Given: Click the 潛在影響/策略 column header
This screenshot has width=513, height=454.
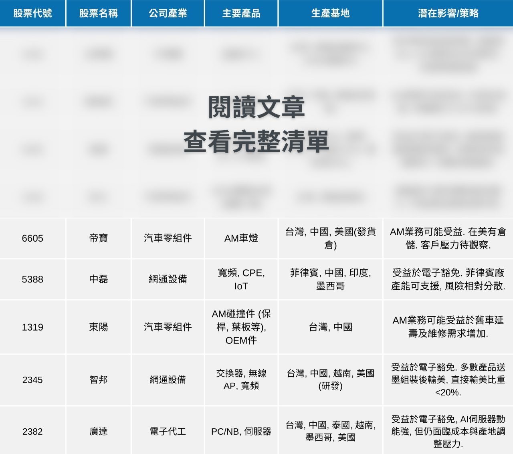Looking at the screenshot, I should click(448, 13).
